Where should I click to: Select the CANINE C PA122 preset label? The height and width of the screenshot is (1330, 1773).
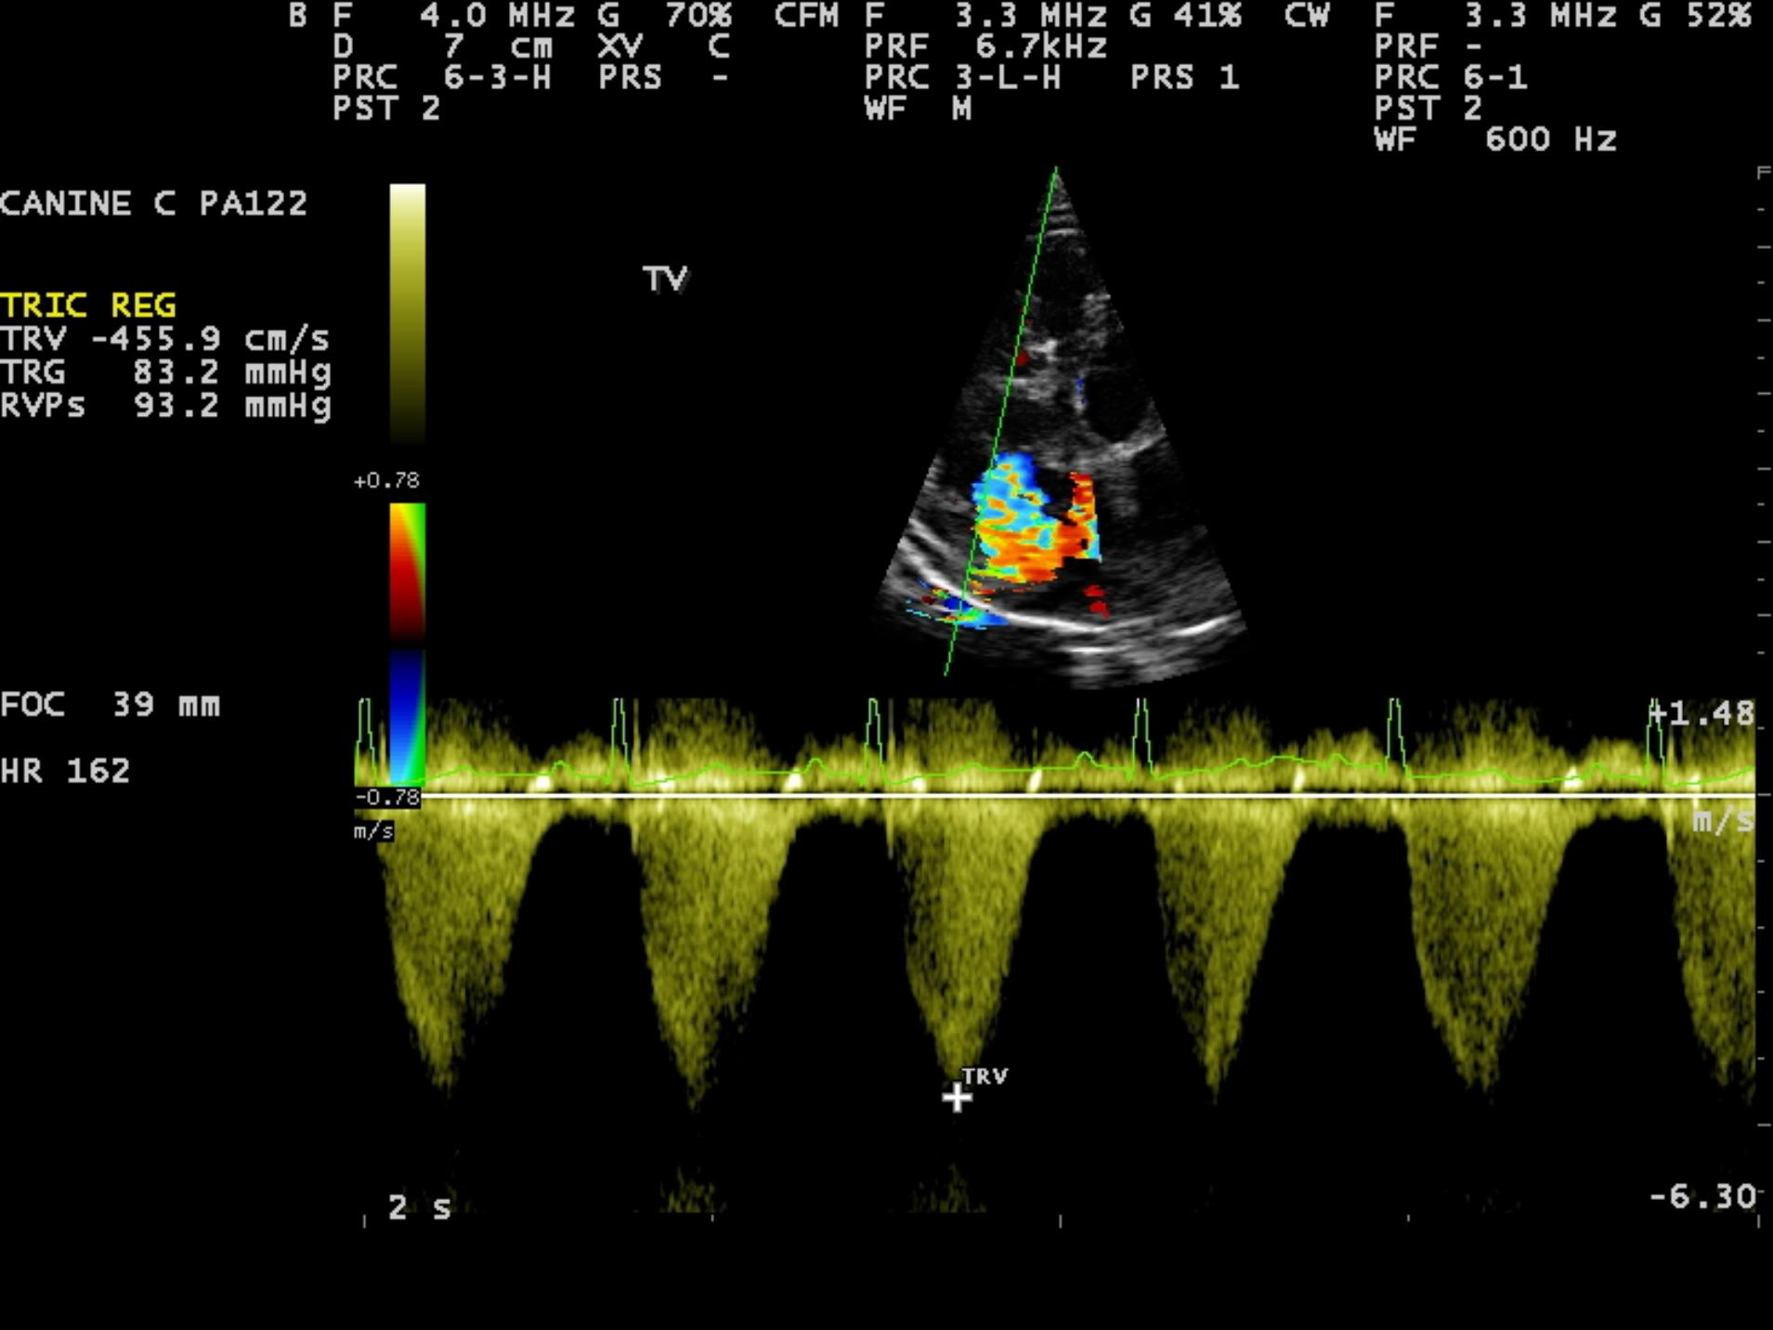153,203
